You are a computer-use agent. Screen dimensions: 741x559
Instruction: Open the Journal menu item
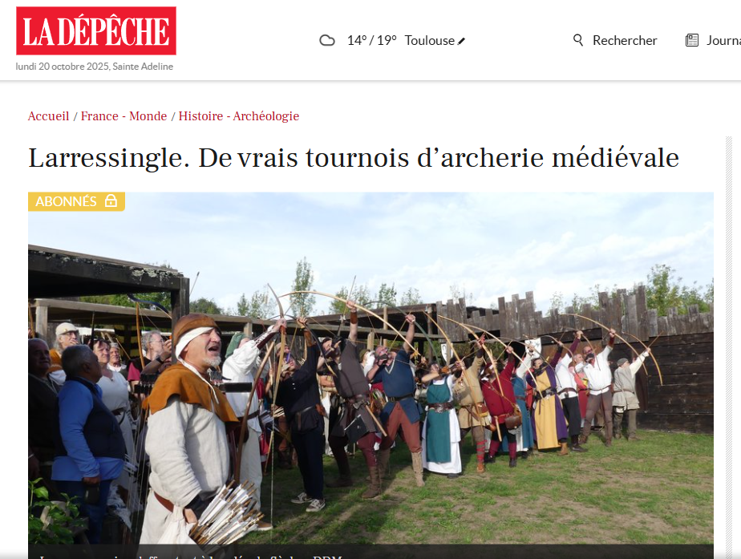(723, 41)
